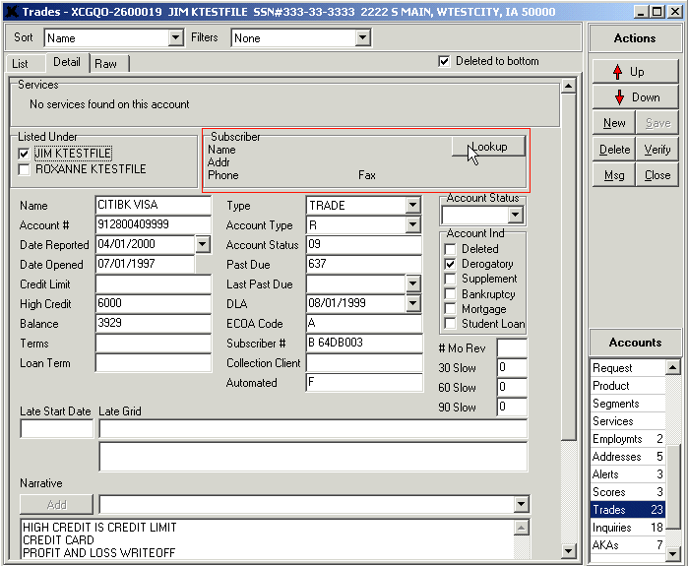Click the Account # field
The width and height of the screenshot is (688, 566).
click(153, 224)
